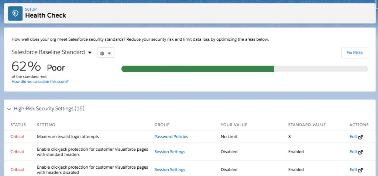The width and height of the screenshot is (378, 176).
Task: Click the Health Check page title
Action: coord(45,15)
